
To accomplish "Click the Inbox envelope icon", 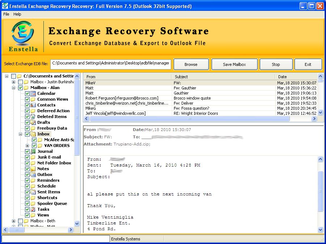I will click(33, 134).
